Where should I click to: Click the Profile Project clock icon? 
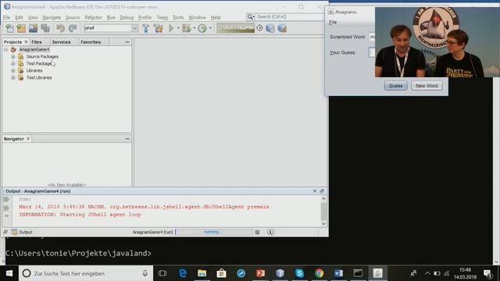pos(202,28)
